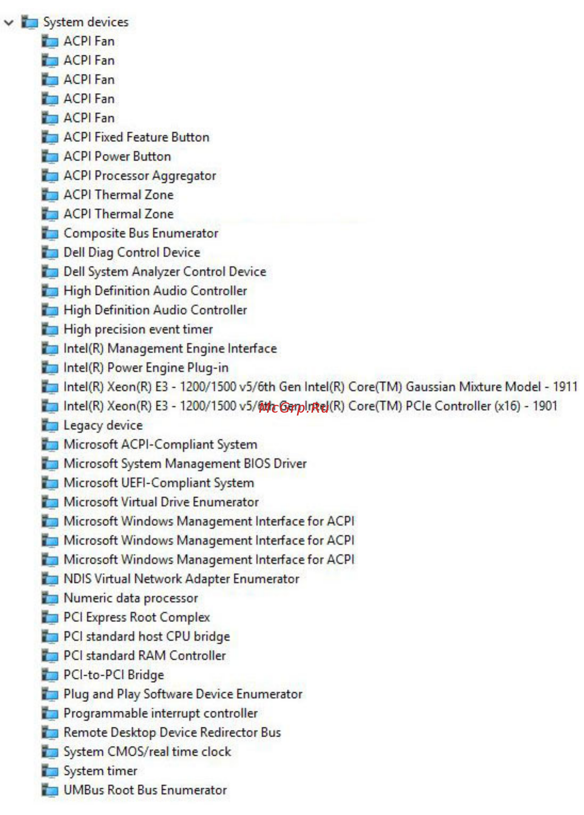
Task: Click the ACPI Power Button device icon
Action: pyautogui.click(x=50, y=156)
